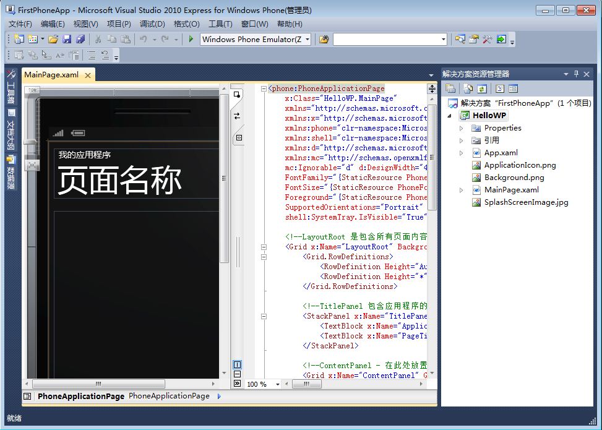Click the Cut scissors icon

click(98, 39)
